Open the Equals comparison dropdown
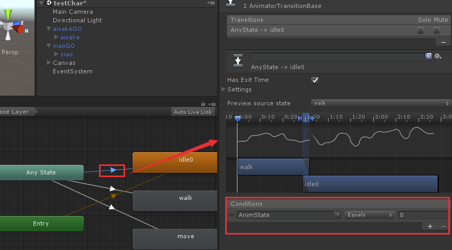Viewport: 452px width, 250px height. tap(370, 215)
